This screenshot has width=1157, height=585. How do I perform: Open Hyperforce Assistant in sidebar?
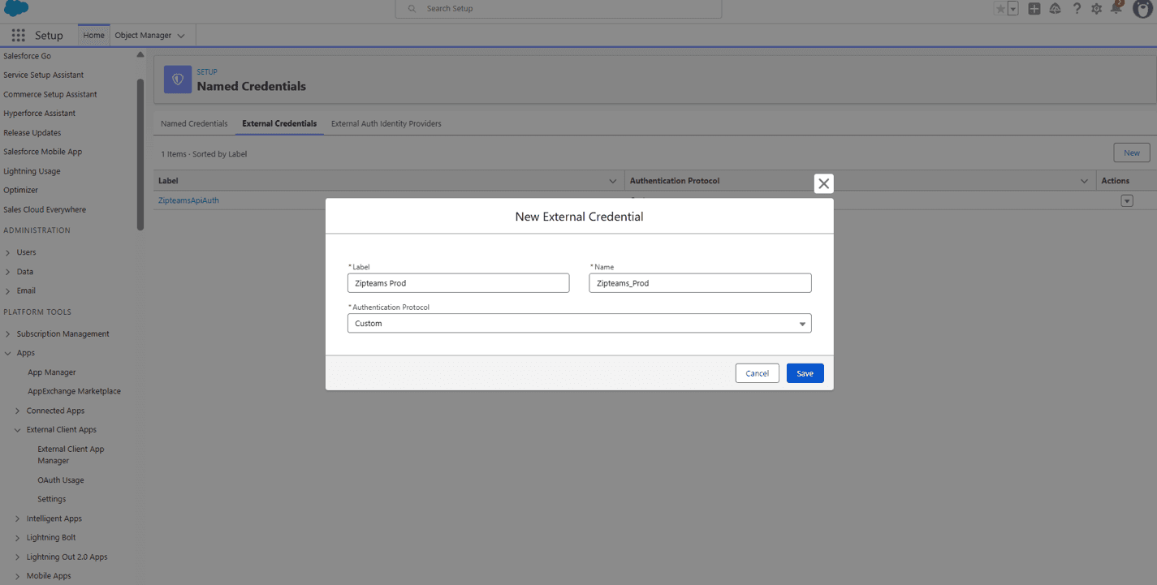[40, 114]
